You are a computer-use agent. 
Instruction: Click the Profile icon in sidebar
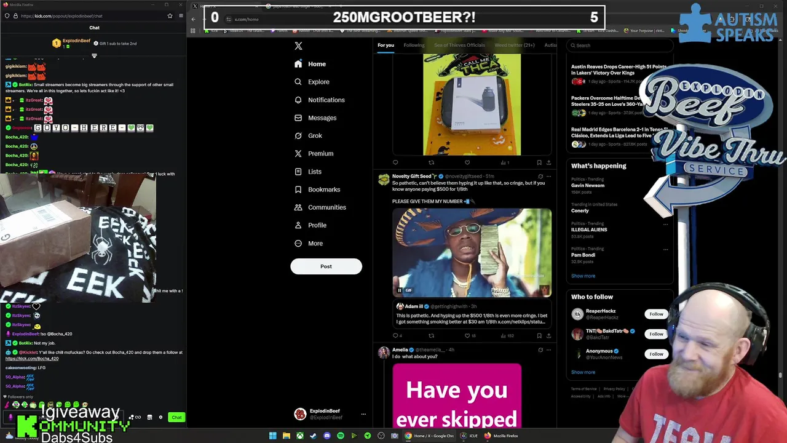click(298, 225)
